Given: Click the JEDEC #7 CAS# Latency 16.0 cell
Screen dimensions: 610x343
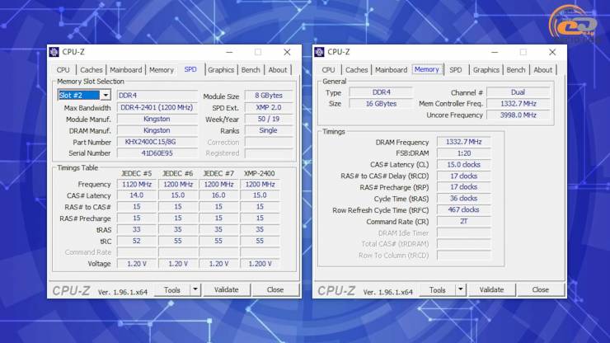Looking at the screenshot, I should 218,195.
